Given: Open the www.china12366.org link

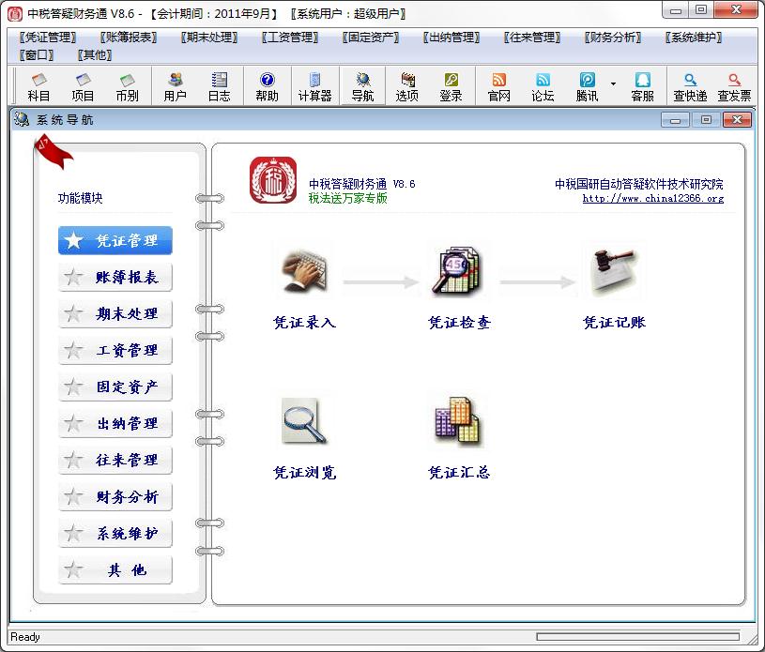Looking at the screenshot, I should pyautogui.click(x=652, y=199).
